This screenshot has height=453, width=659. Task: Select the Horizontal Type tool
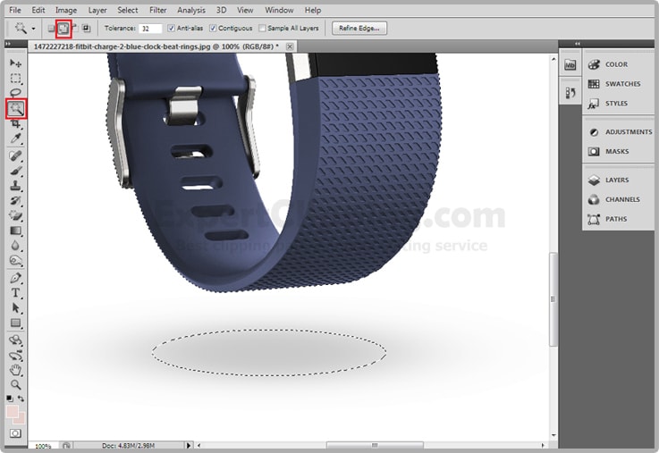[16, 293]
